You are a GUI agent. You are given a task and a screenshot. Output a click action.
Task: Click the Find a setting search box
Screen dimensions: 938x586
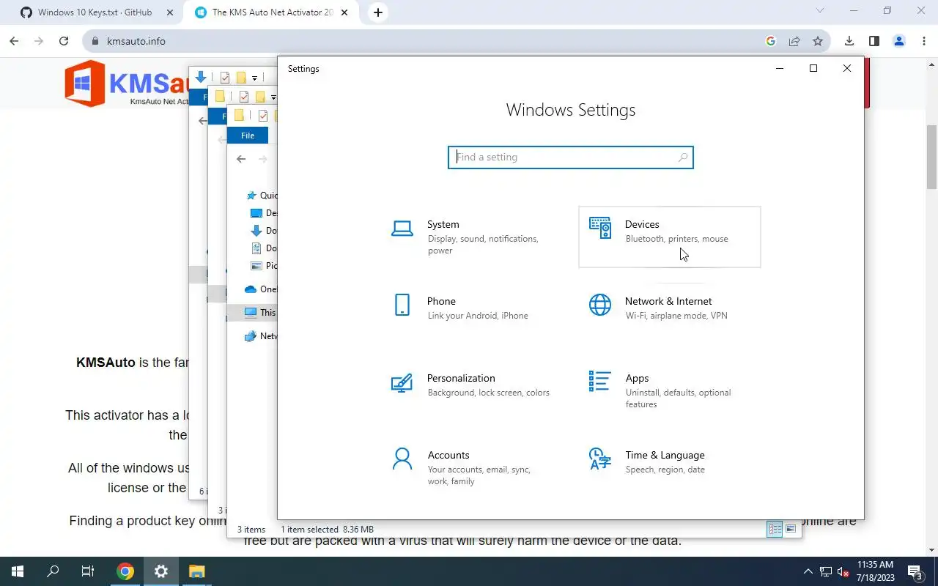pyautogui.click(x=570, y=157)
